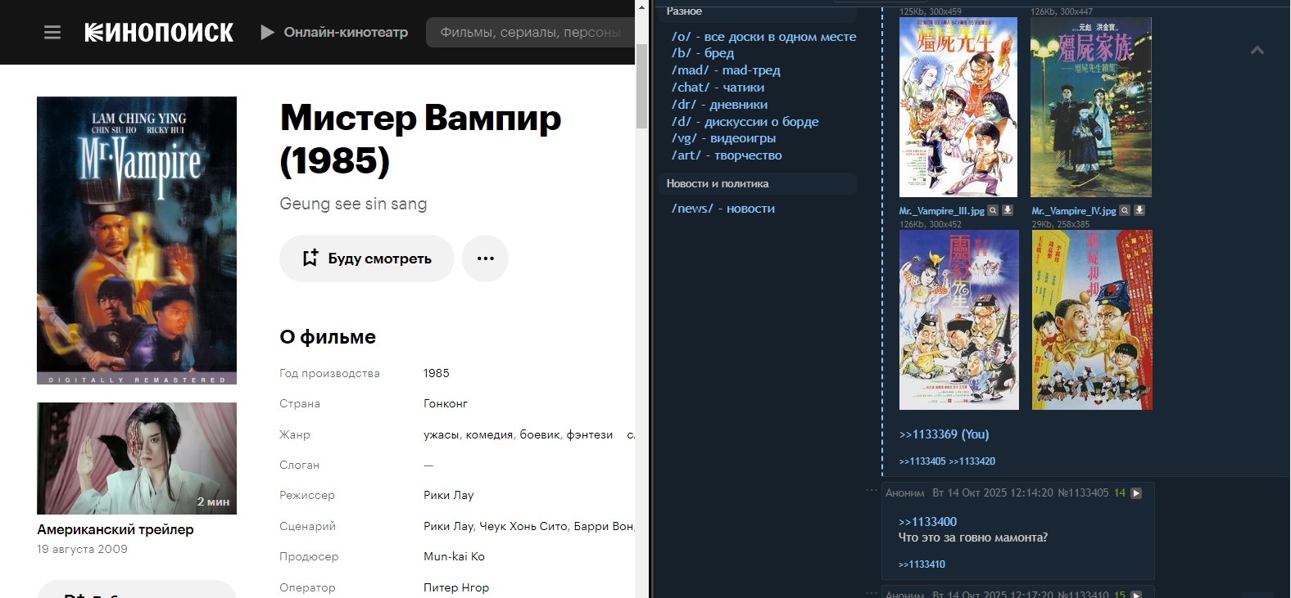Click the scroll-up chevron on the board
This screenshot has width=1291, height=598.
click(1257, 51)
